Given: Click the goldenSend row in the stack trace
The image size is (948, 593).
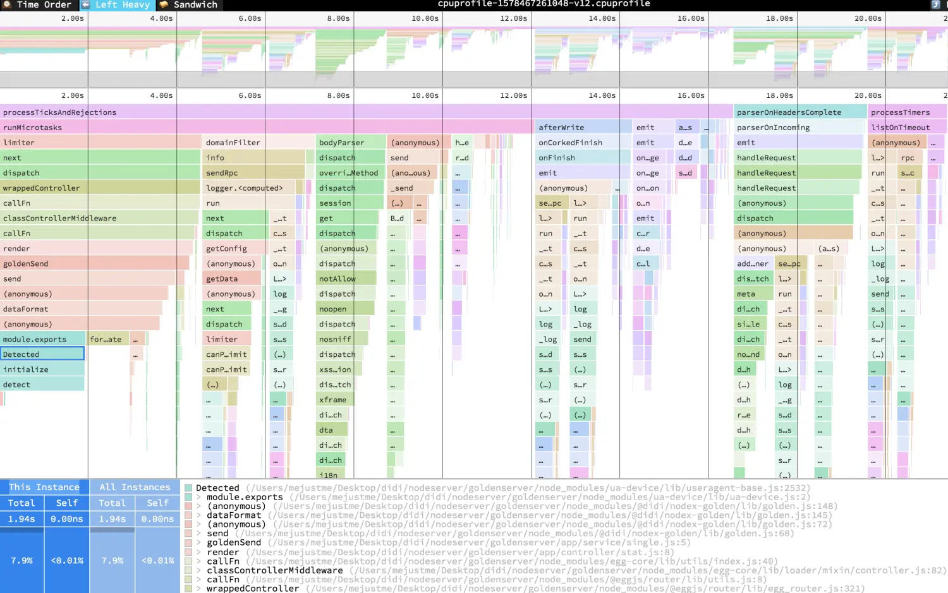Looking at the screenshot, I should click(437, 542).
